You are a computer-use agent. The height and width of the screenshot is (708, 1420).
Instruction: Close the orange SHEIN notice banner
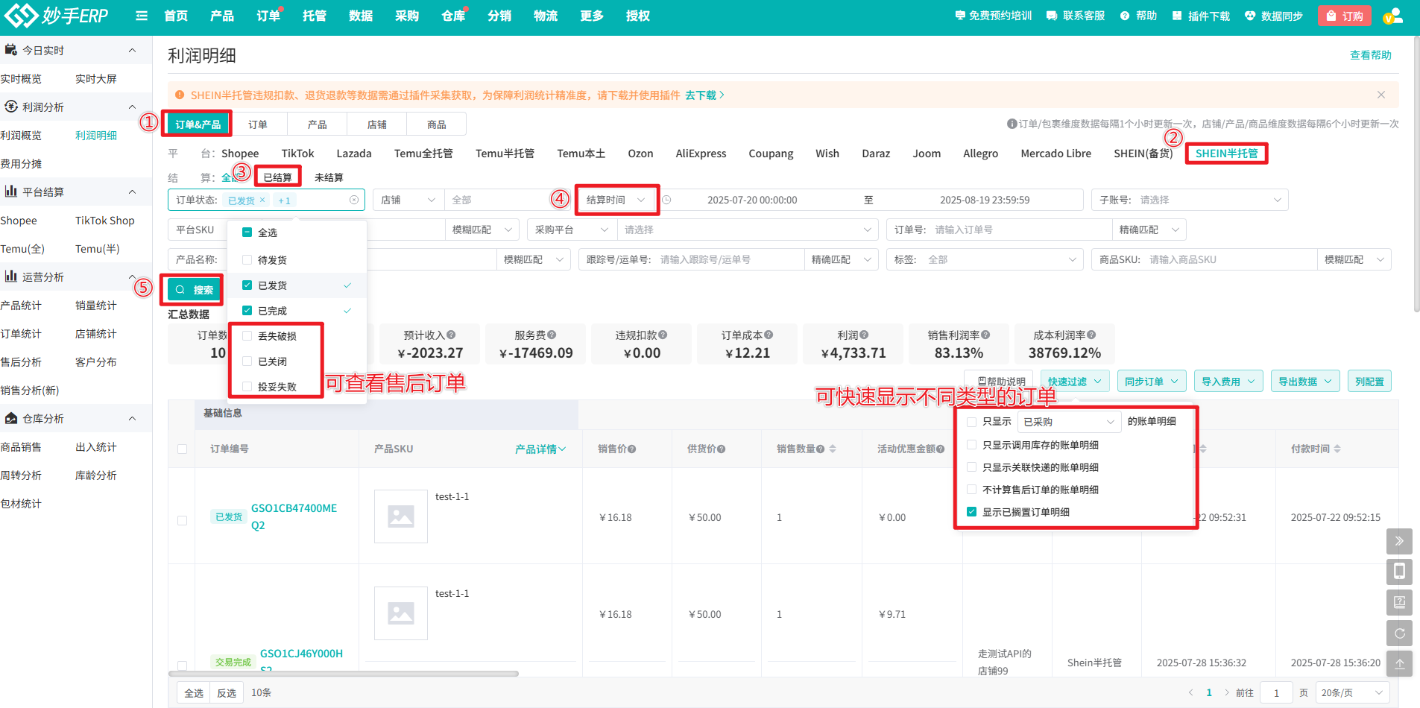(1381, 95)
